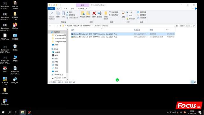Screen dimensions: 204x115
Task: Sort by the 类型 (Type) column header
Action: pyautogui.click(x=151, y=30)
